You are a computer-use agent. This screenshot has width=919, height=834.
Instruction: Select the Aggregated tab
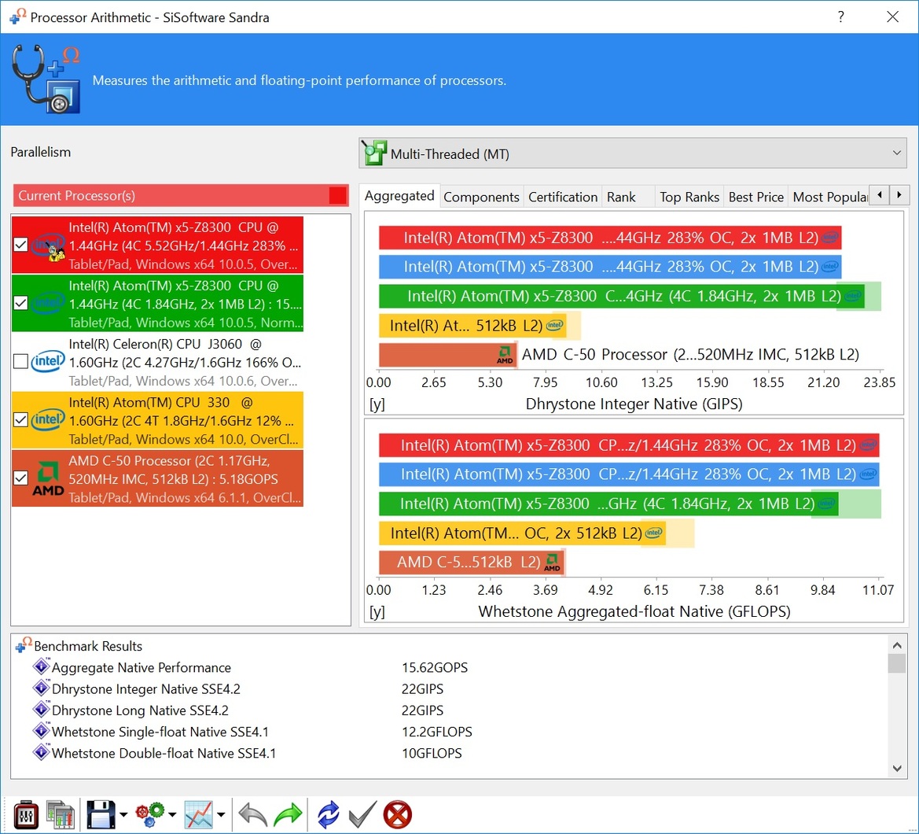click(x=399, y=196)
